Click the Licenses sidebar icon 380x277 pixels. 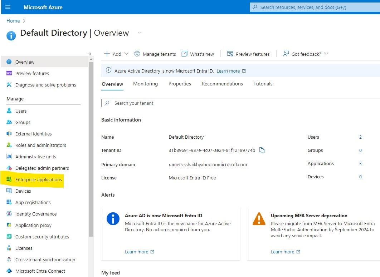point(9,248)
